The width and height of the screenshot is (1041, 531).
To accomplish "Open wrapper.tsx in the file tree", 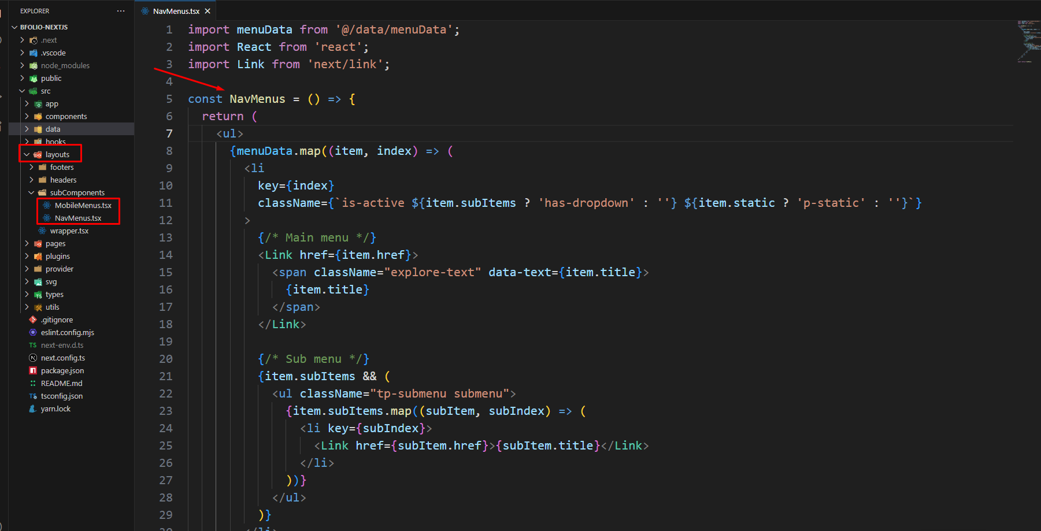I will point(69,231).
